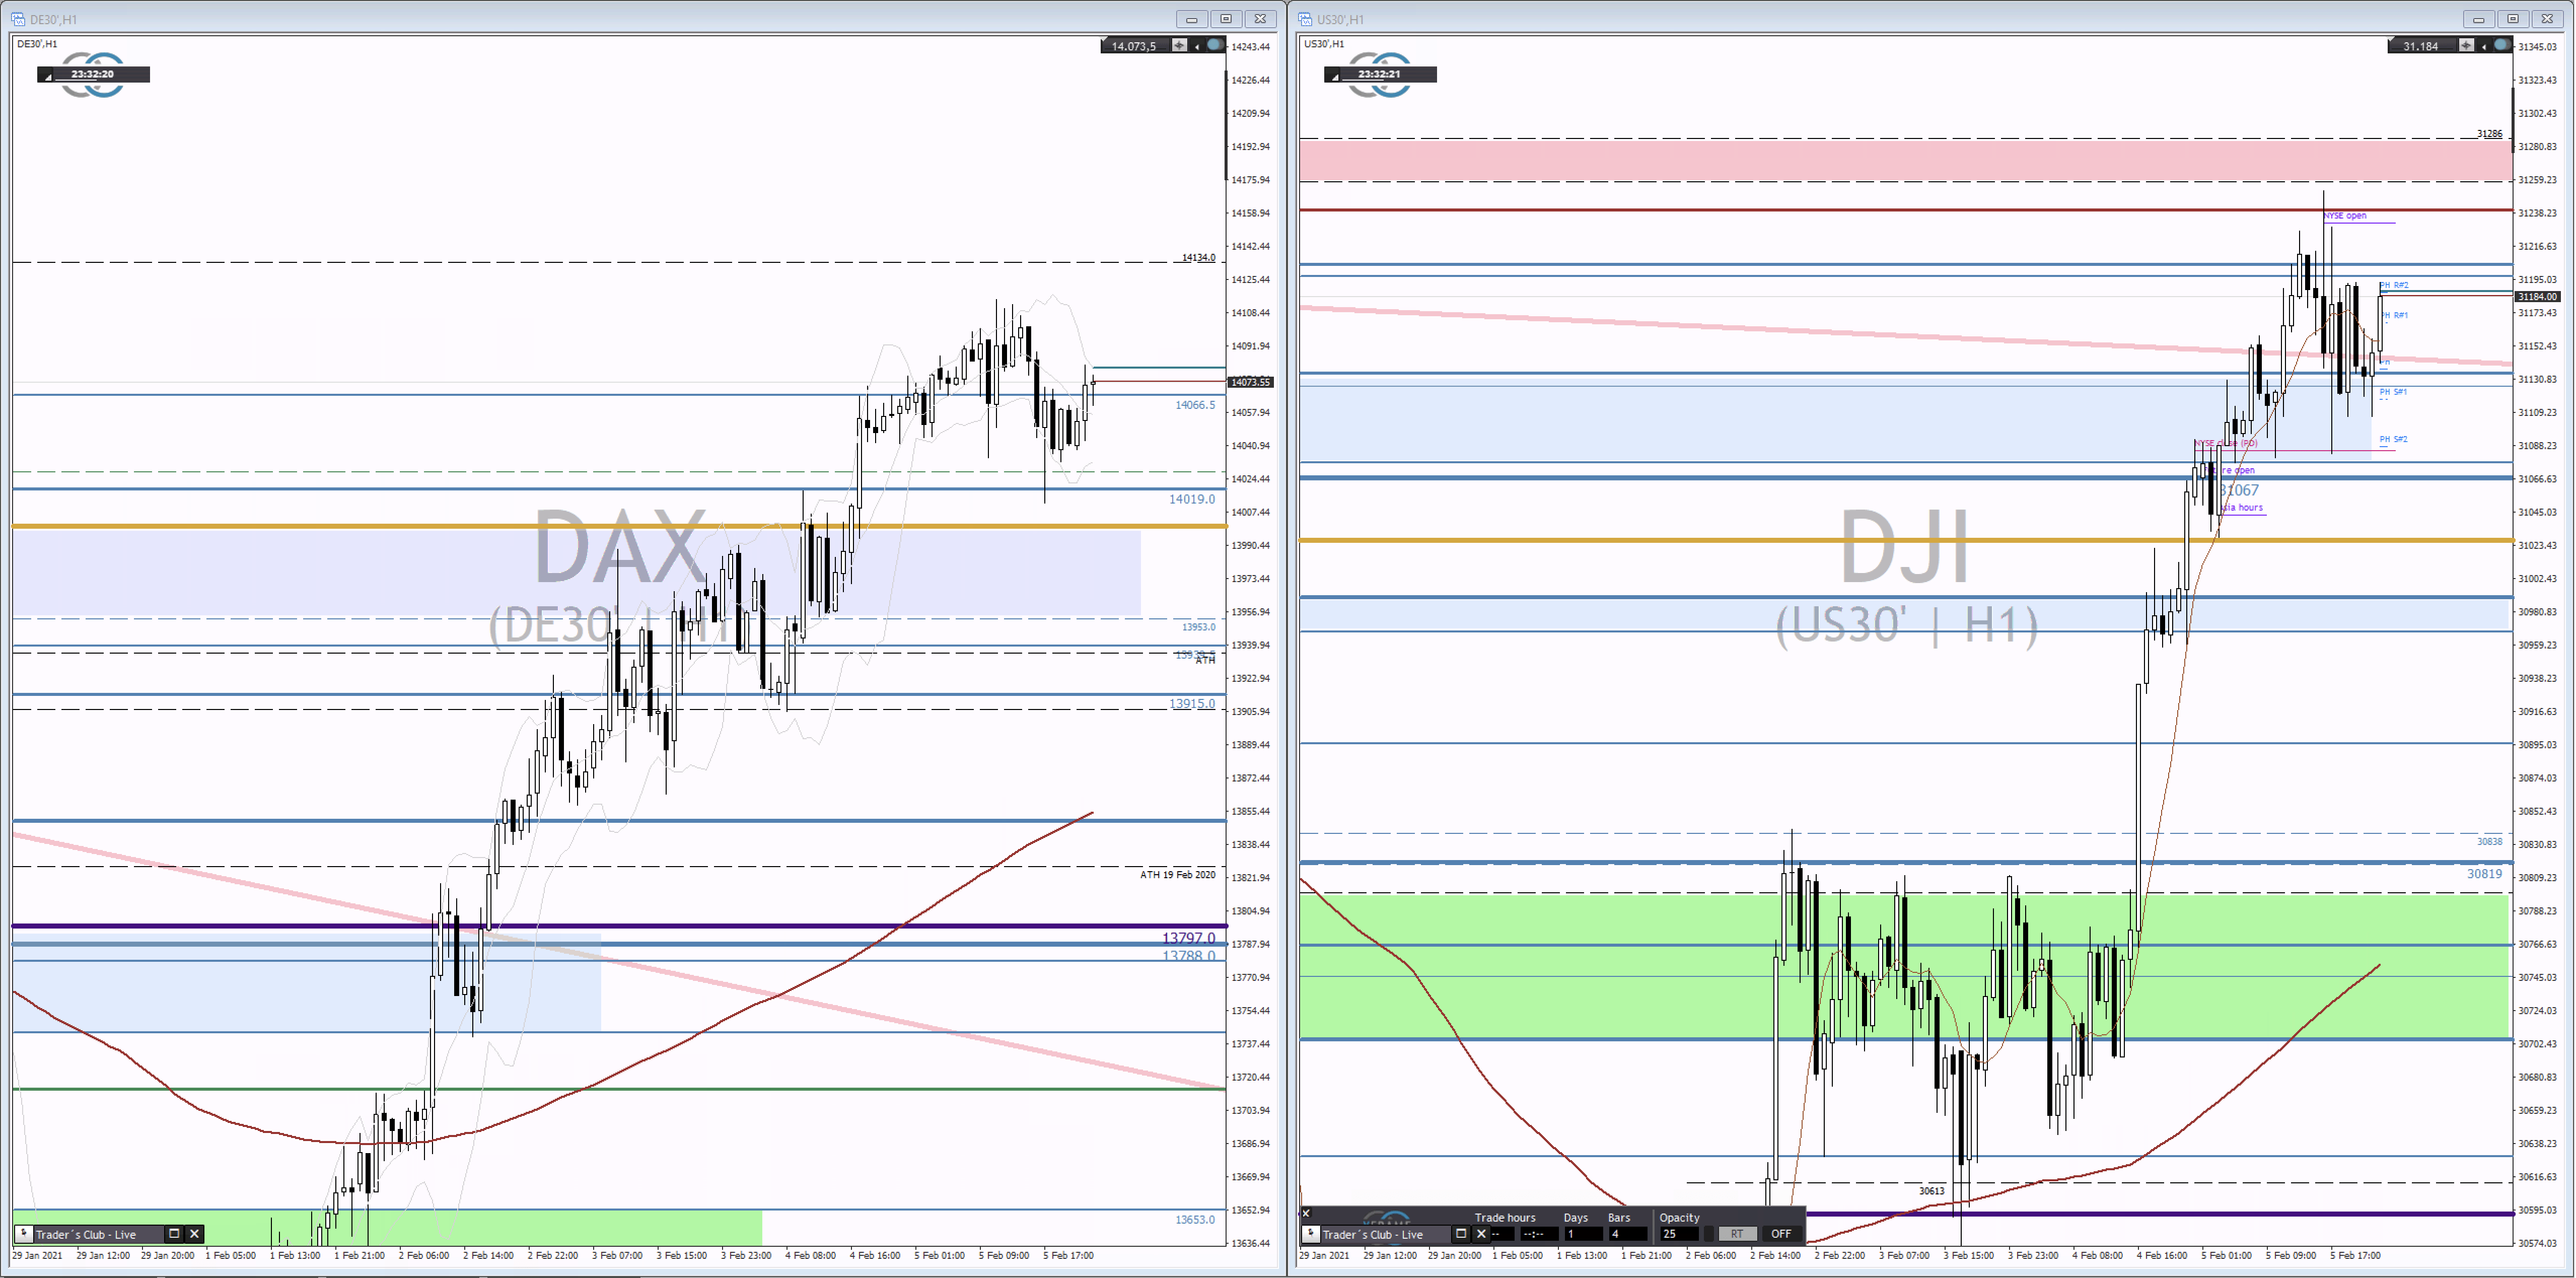This screenshot has width=2576, height=1278.
Task: Restore the DE30',H1 chart window
Action: [x=1226, y=19]
